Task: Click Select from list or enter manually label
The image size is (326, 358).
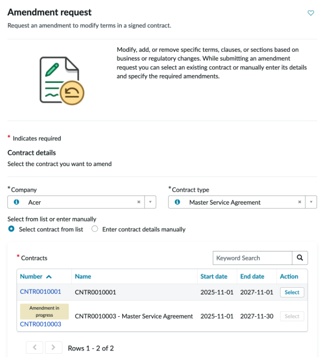Action: point(52,219)
